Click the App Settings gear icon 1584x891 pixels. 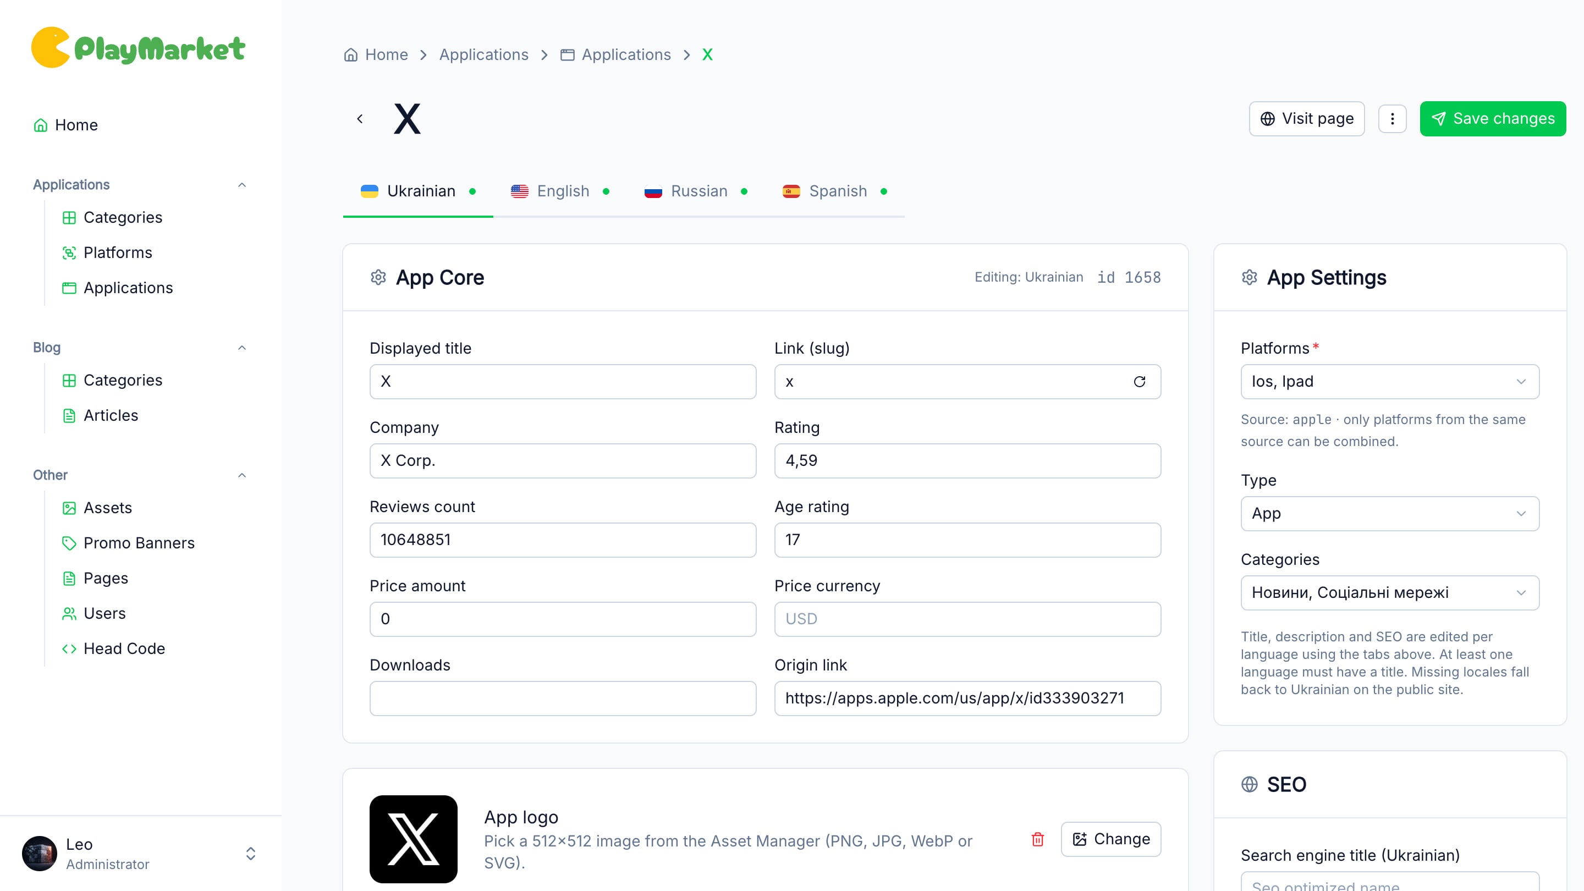[1249, 277]
